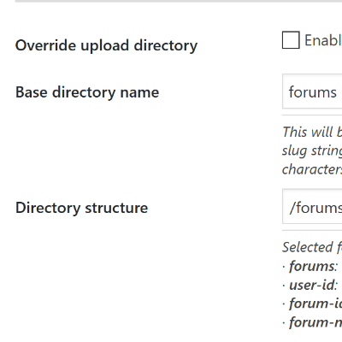Click the 'Selected' description line
Viewport: 342px width, 342px height.
(x=312, y=247)
